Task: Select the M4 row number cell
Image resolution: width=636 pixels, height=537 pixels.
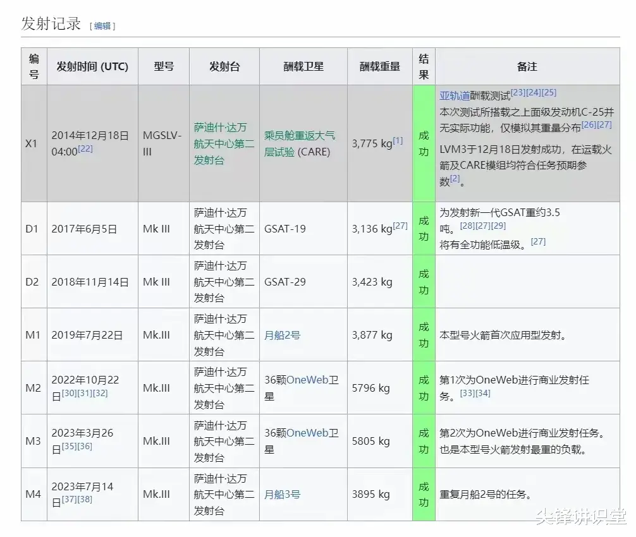Action: [x=34, y=495]
